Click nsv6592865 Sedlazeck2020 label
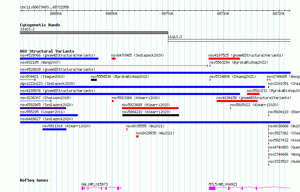Image resolution: width=300 pixels, height=192 pixels. click(x=47, y=105)
